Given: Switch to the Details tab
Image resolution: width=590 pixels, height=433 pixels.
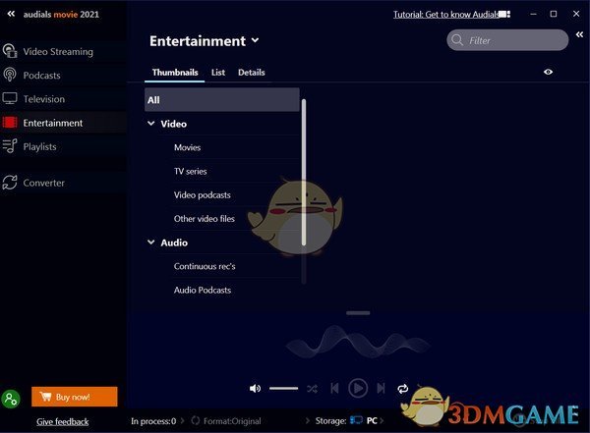Looking at the screenshot, I should (x=252, y=73).
